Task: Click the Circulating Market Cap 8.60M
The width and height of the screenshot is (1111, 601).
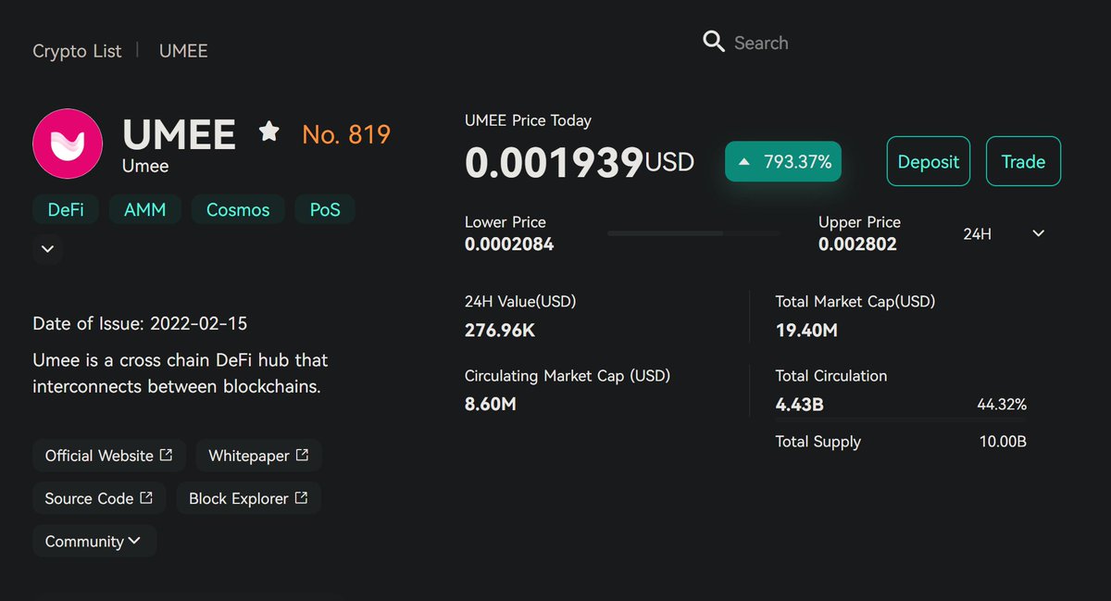Action: point(490,405)
